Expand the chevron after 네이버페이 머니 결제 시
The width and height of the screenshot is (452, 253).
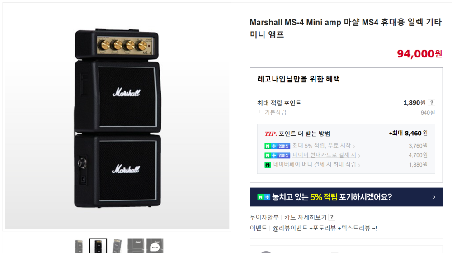coord(359,165)
